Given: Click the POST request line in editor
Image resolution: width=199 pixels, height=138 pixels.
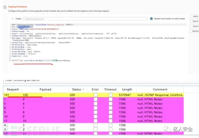Looking at the screenshot, I should pyautogui.click(x=42, y=25).
